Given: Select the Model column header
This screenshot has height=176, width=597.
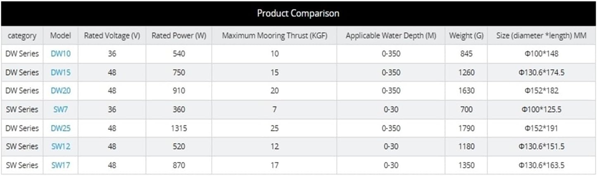Looking at the screenshot, I should point(60,35).
